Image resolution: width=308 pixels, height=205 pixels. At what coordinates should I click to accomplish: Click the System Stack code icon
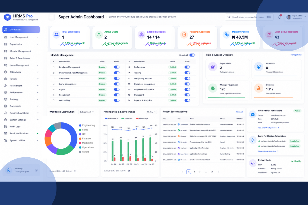pos(253,163)
